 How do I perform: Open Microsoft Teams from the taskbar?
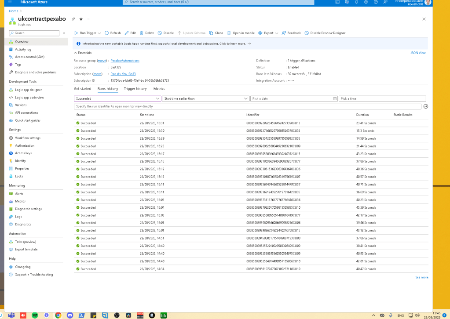(x=11, y=315)
